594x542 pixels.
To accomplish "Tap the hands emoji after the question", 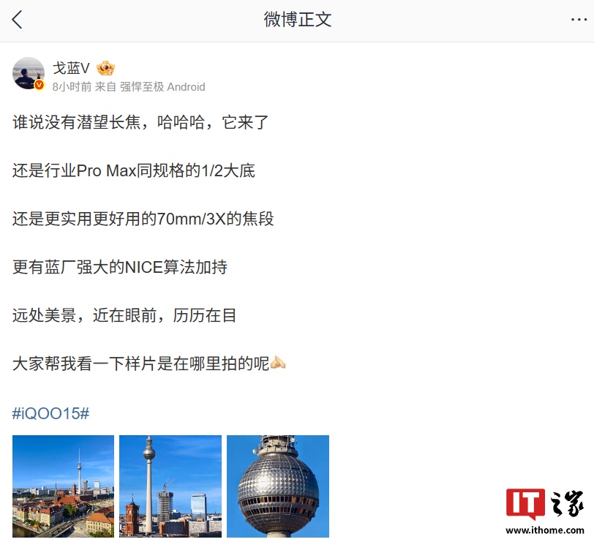I will tap(278, 364).
